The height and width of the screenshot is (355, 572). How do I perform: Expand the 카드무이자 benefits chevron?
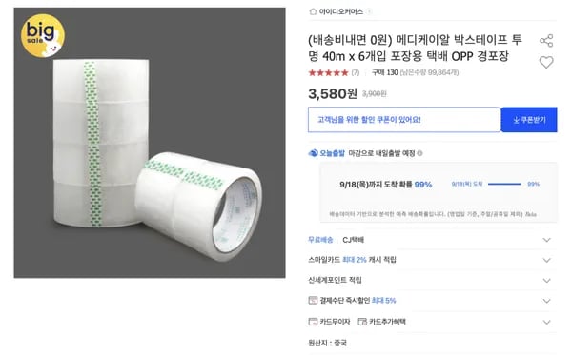click(x=546, y=322)
